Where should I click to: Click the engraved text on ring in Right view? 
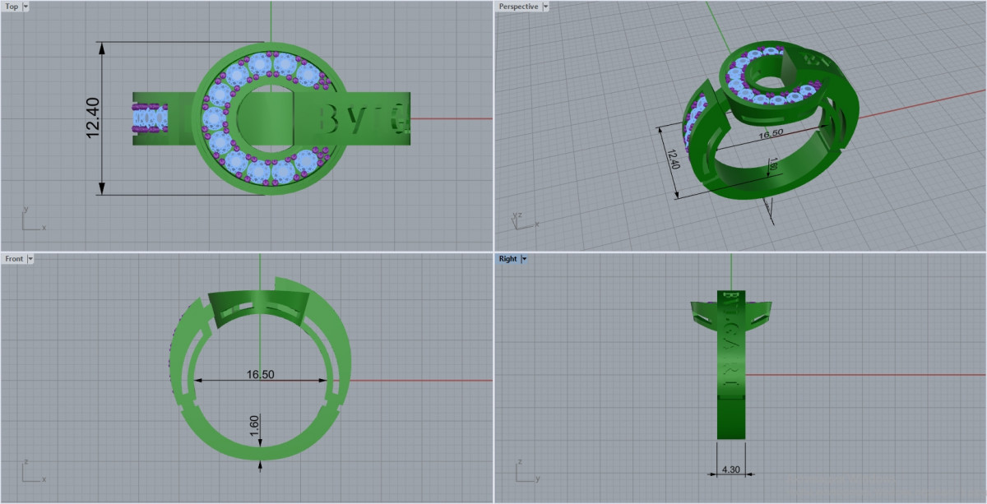pyautogui.click(x=730, y=341)
